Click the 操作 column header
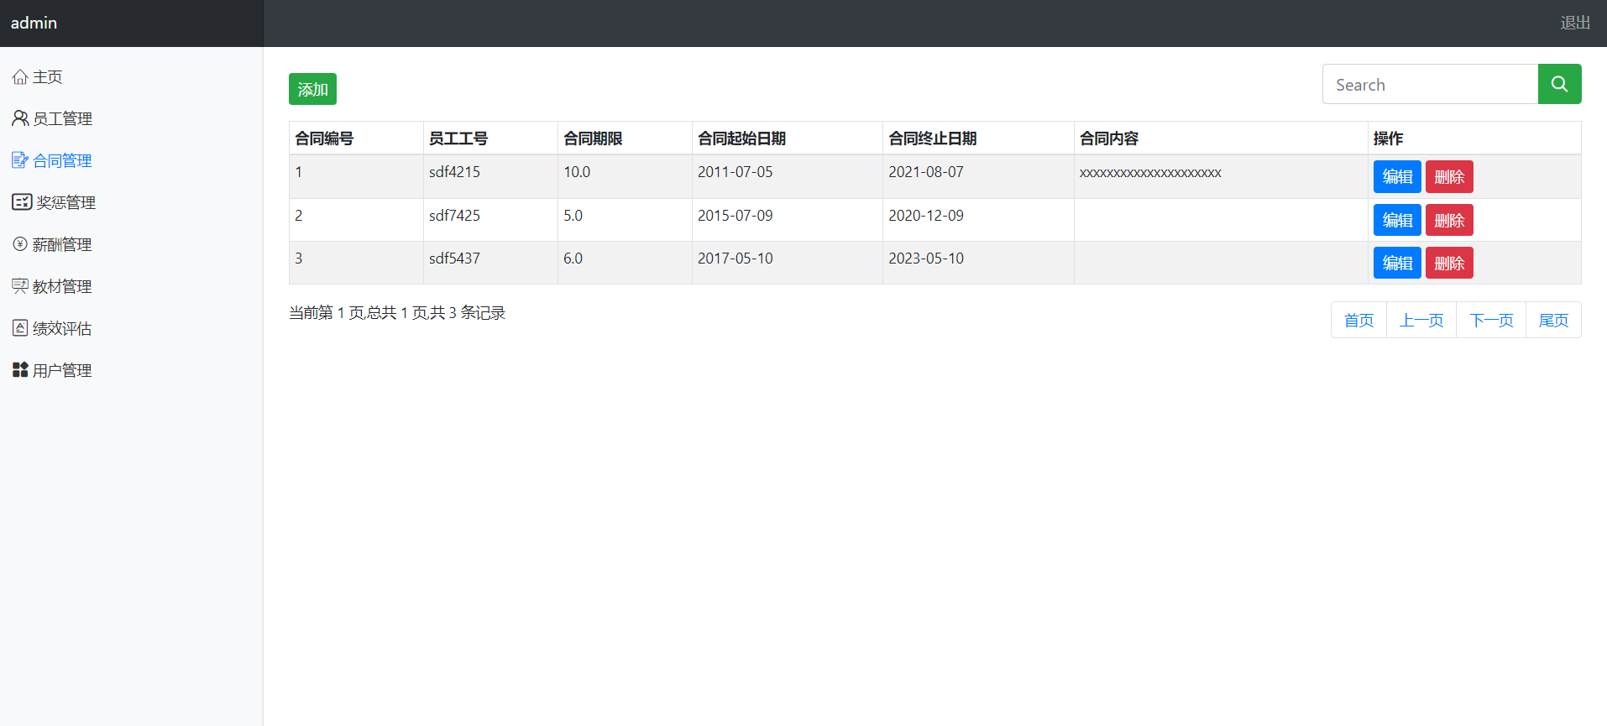Image resolution: width=1607 pixels, height=726 pixels. point(1474,138)
